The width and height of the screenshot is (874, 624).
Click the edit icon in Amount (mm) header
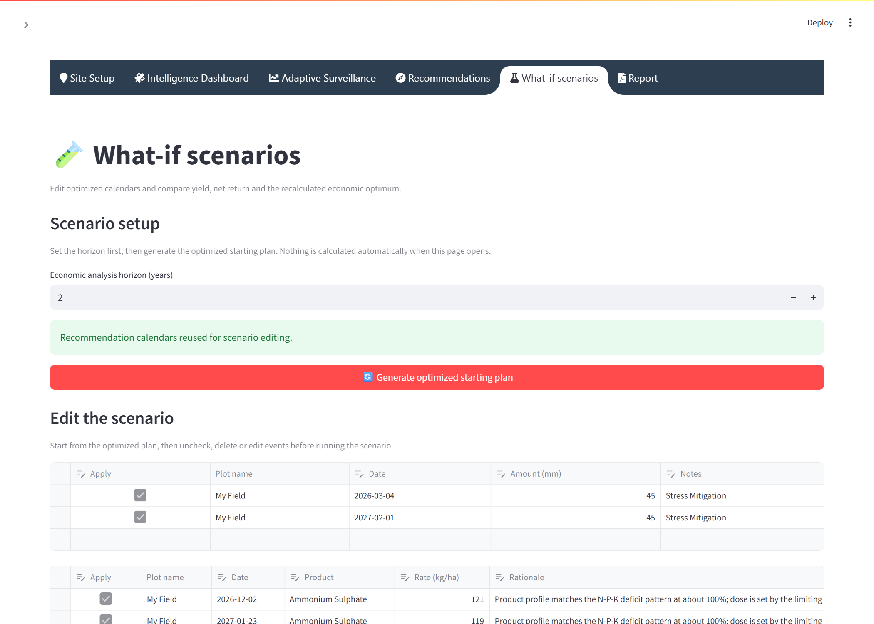[501, 474]
